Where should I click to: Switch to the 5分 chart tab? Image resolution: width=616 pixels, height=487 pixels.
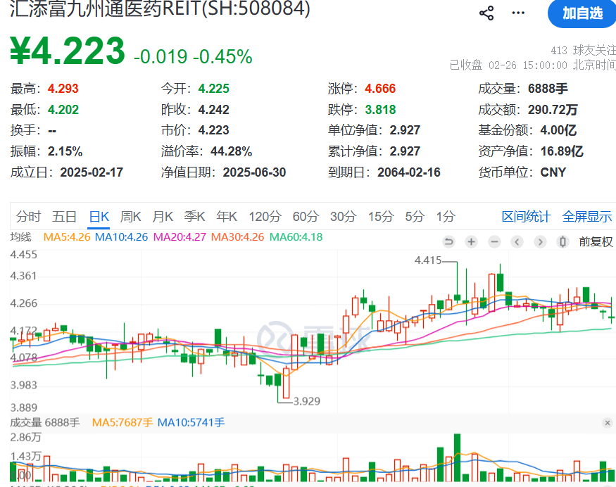[415, 216]
